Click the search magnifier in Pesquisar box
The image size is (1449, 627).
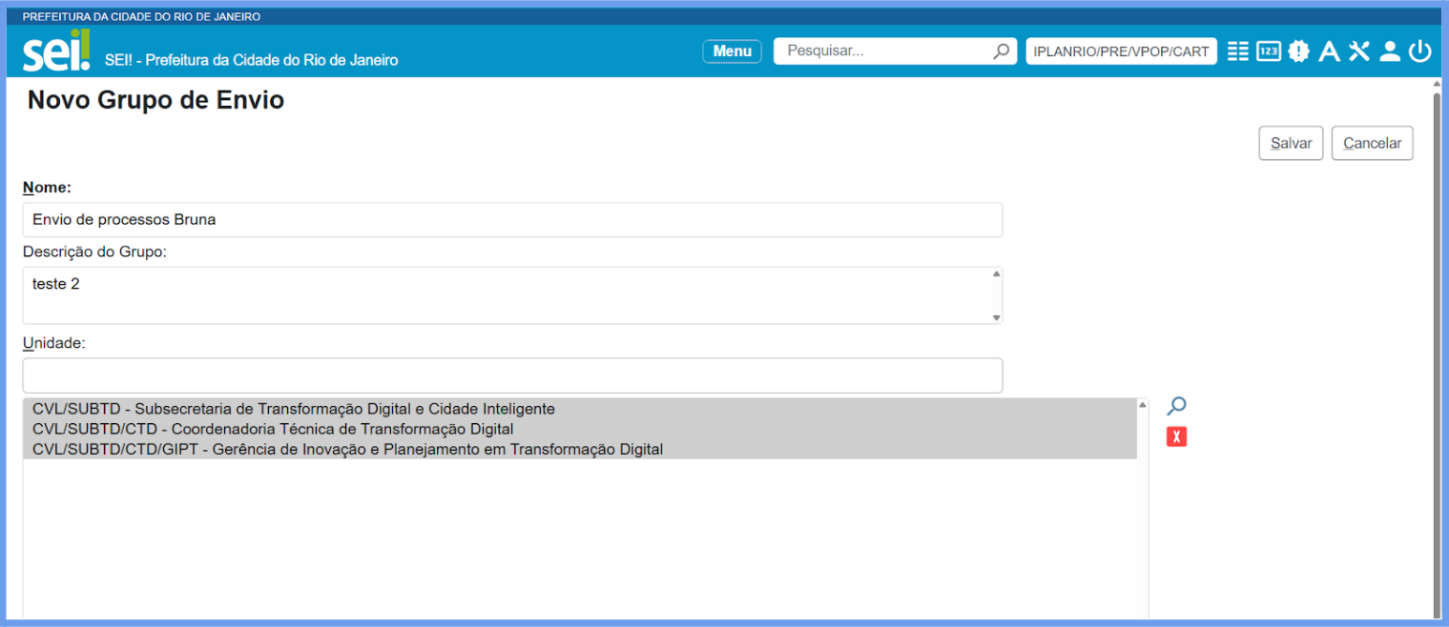coord(1001,51)
